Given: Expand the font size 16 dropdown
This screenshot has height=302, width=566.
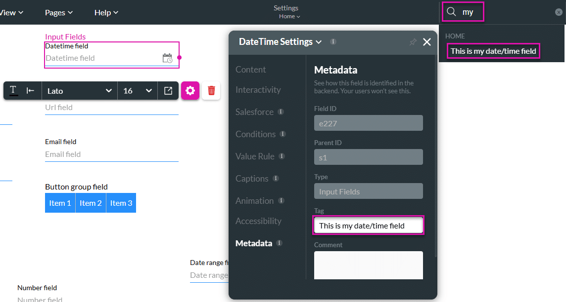Looking at the screenshot, I should 138,91.
